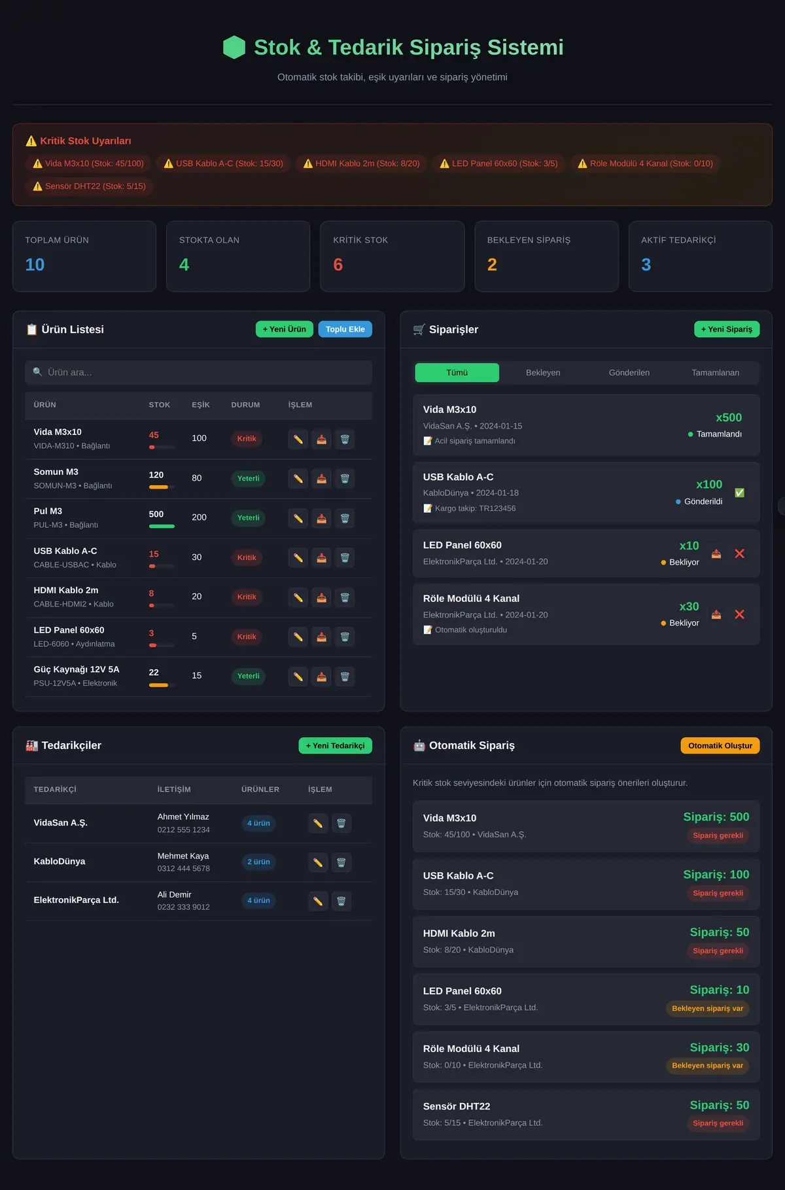Image resolution: width=785 pixels, height=1190 pixels.
Task: Open the Toplu Ekle bulk add
Action: click(345, 329)
